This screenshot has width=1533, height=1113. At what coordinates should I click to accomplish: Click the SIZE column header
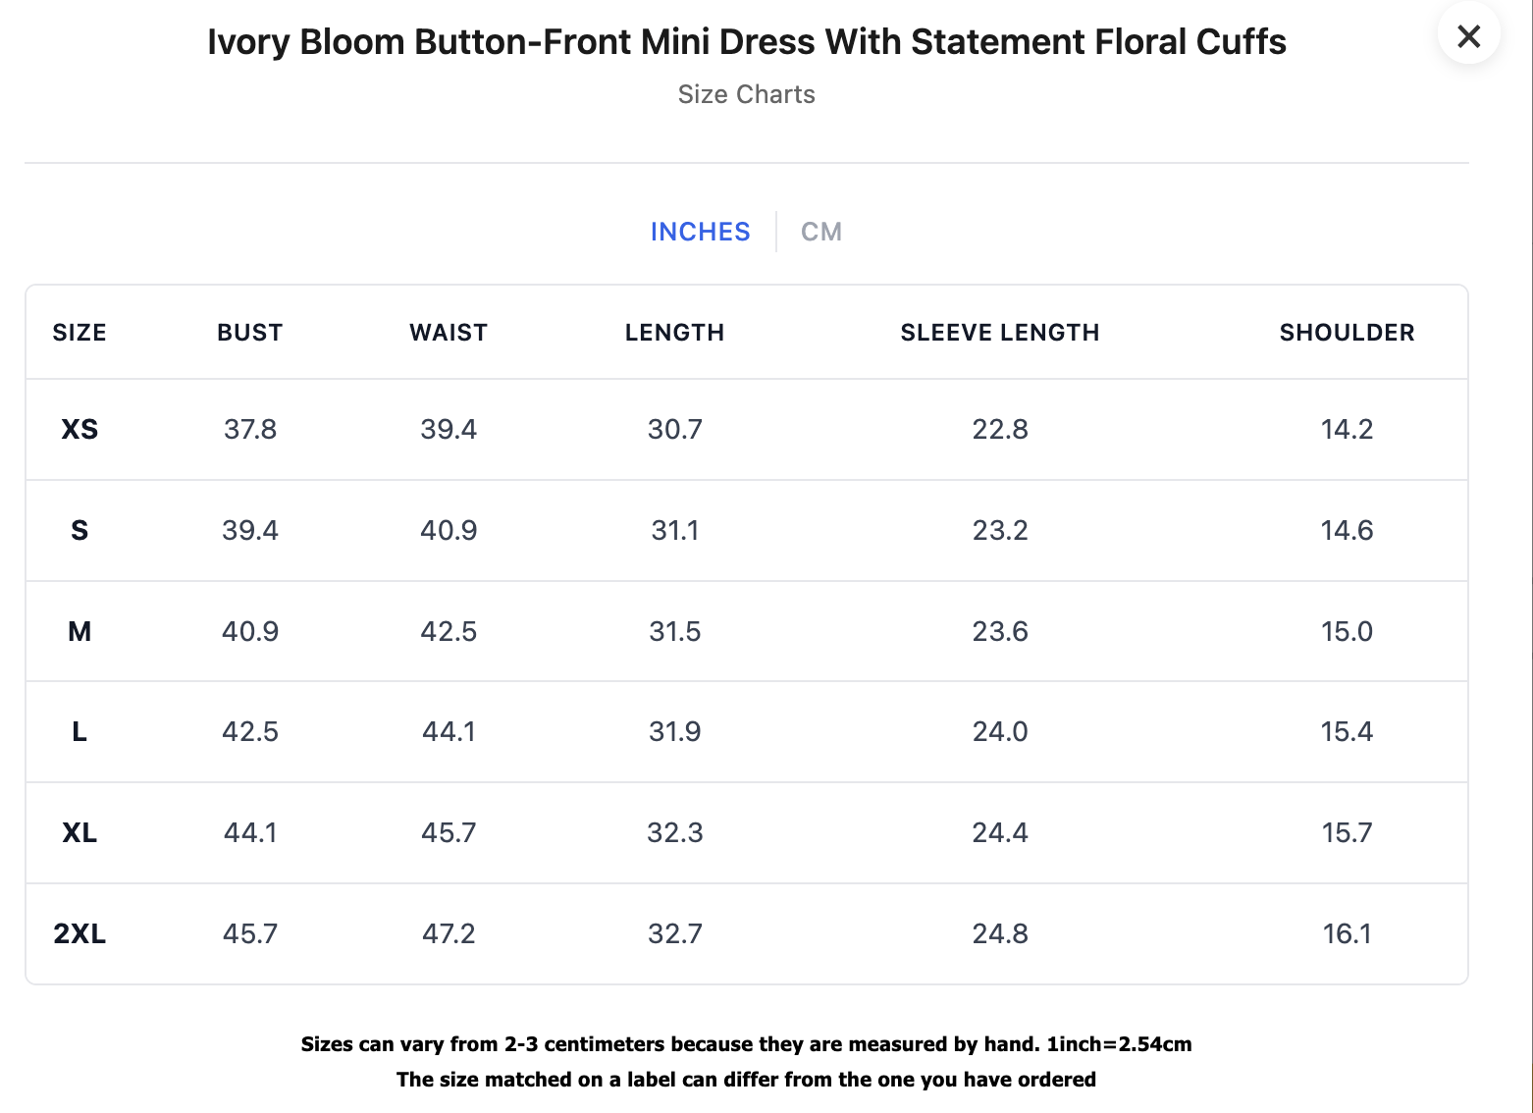pyautogui.click(x=79, y=333)
